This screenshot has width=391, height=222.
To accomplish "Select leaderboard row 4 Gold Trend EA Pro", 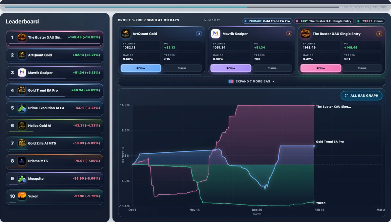I will tap(54, 91).
